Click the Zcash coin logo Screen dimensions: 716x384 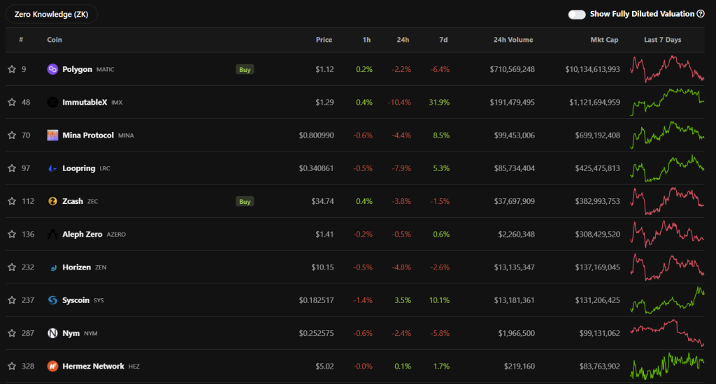(52, 201)
